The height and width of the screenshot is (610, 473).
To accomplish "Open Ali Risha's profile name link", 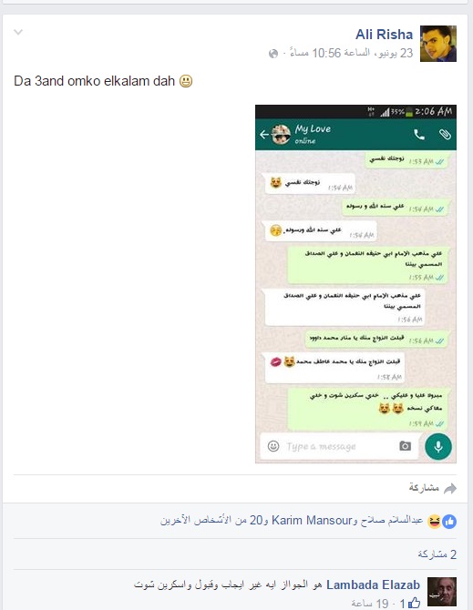I will 384,35.
